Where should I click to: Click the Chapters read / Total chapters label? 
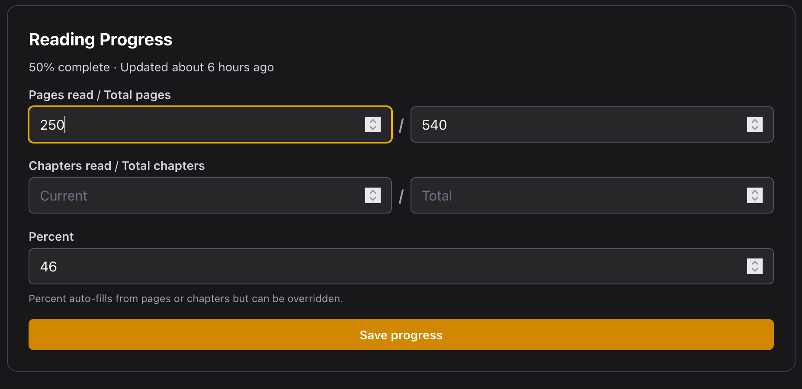tap(116, 166)
